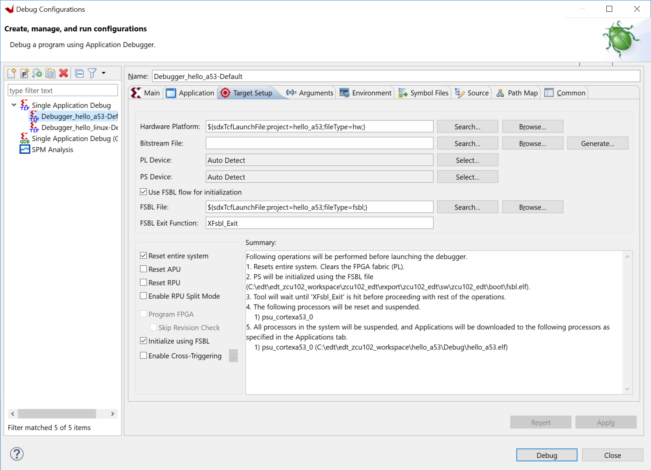Click the PL Device Auto Detect field

tap(319, 160)
